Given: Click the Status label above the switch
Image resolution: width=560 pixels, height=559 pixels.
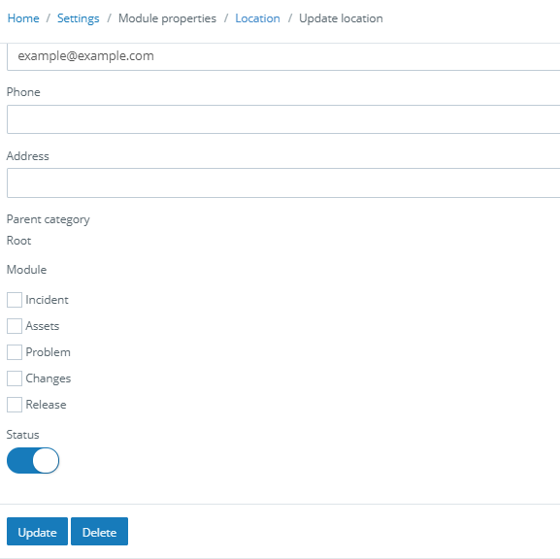Looking at the screenshot, I should (23, 435).
